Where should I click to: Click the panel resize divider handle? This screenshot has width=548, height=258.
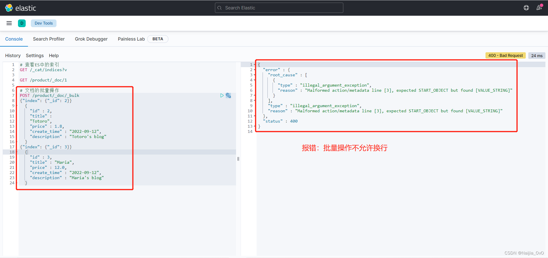coord(238,159)
